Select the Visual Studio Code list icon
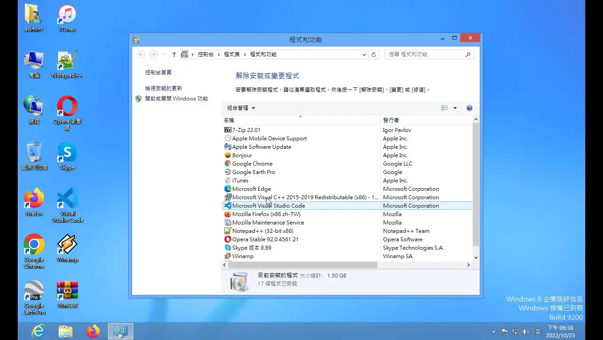Screen dimensions: 603x340 (228, 206)
